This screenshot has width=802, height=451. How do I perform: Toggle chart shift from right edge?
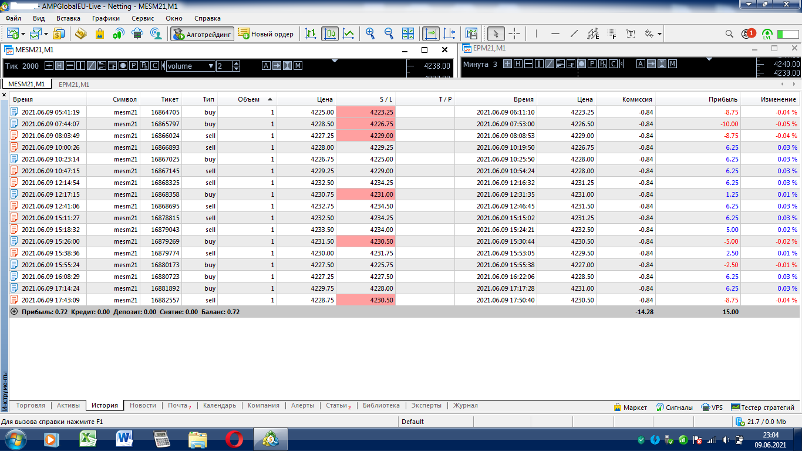click(450, 33)
